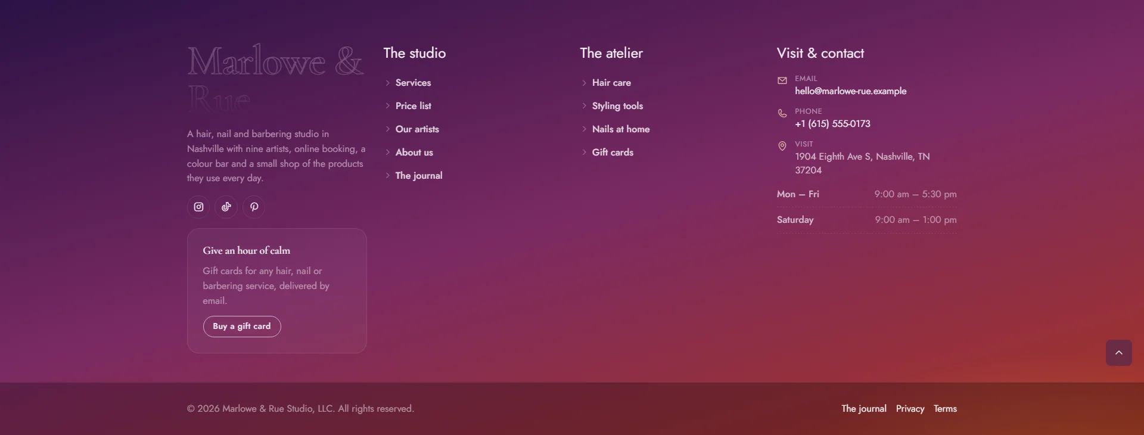Select the Nails at home link
Image resolution: width=1144 pixels, height=435 pixels.
(621, 129)
